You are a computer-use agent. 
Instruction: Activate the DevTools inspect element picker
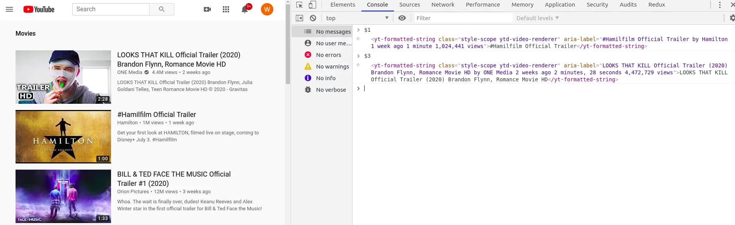point(299,5)
